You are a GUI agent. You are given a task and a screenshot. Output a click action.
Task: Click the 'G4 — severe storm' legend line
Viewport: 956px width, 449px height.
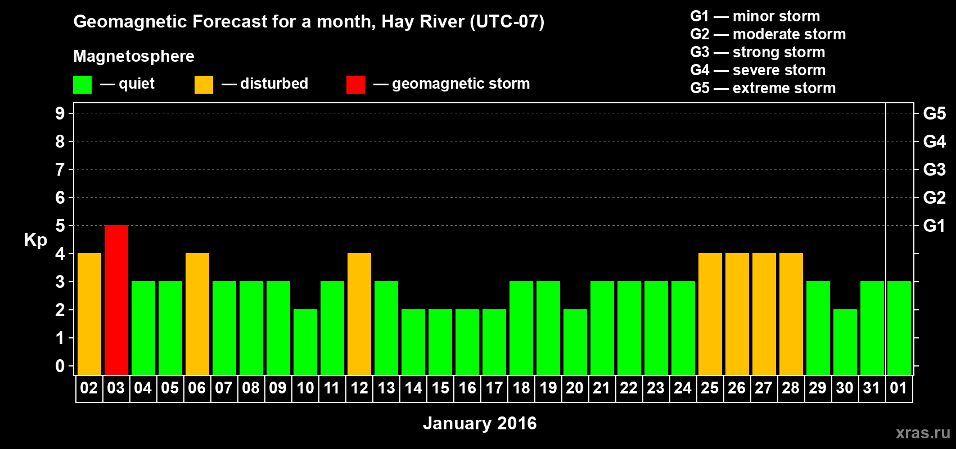pos(758,70)
